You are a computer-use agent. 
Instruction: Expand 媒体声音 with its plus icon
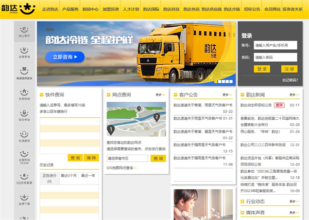click(x=243, y=212)
